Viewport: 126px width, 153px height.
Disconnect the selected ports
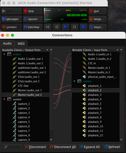pyautogui.click(x=35, y=147)
